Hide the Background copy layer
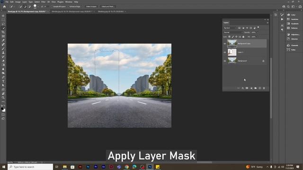303x170 pixels. click(225, 44)
